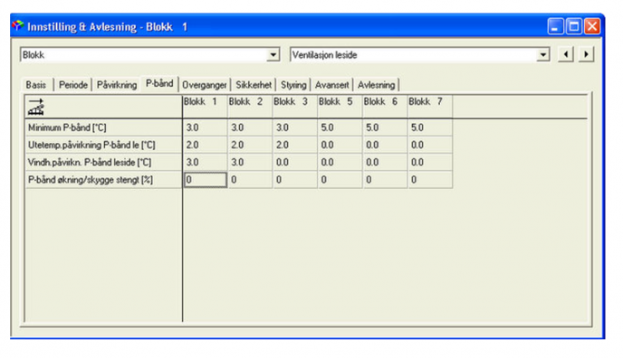Click Utetemp.påvirkning P-bånd value for Blokk 3
This screenshot has width=623, height=358.
pos(295,146)
